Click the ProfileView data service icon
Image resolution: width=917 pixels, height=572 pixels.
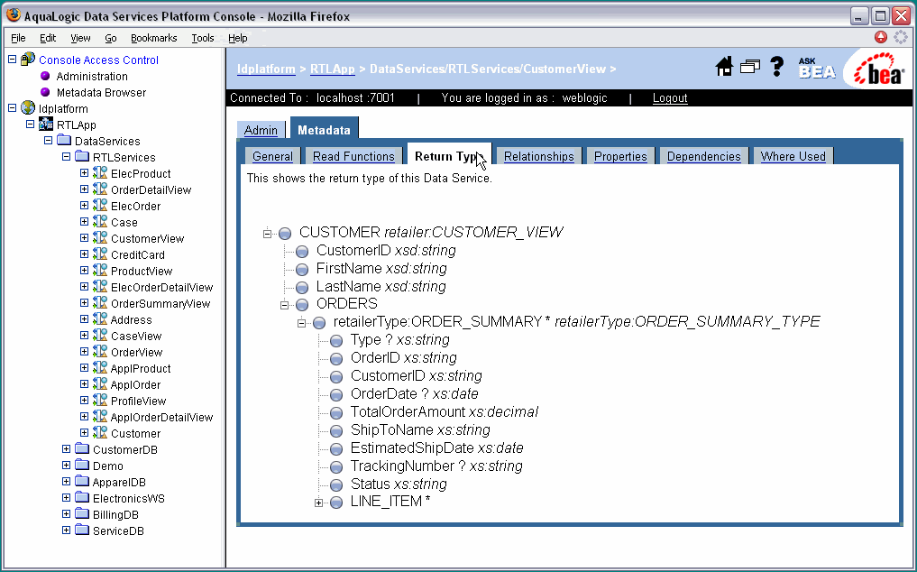tap(101, 401)
